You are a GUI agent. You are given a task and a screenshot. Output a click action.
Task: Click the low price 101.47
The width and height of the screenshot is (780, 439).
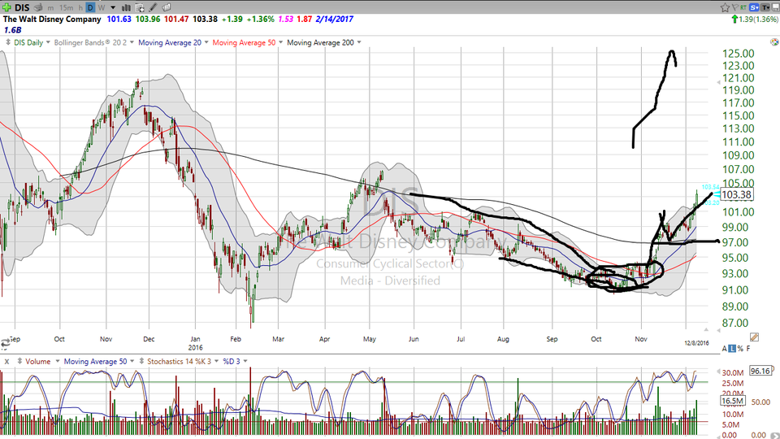(x=176, y=19)
